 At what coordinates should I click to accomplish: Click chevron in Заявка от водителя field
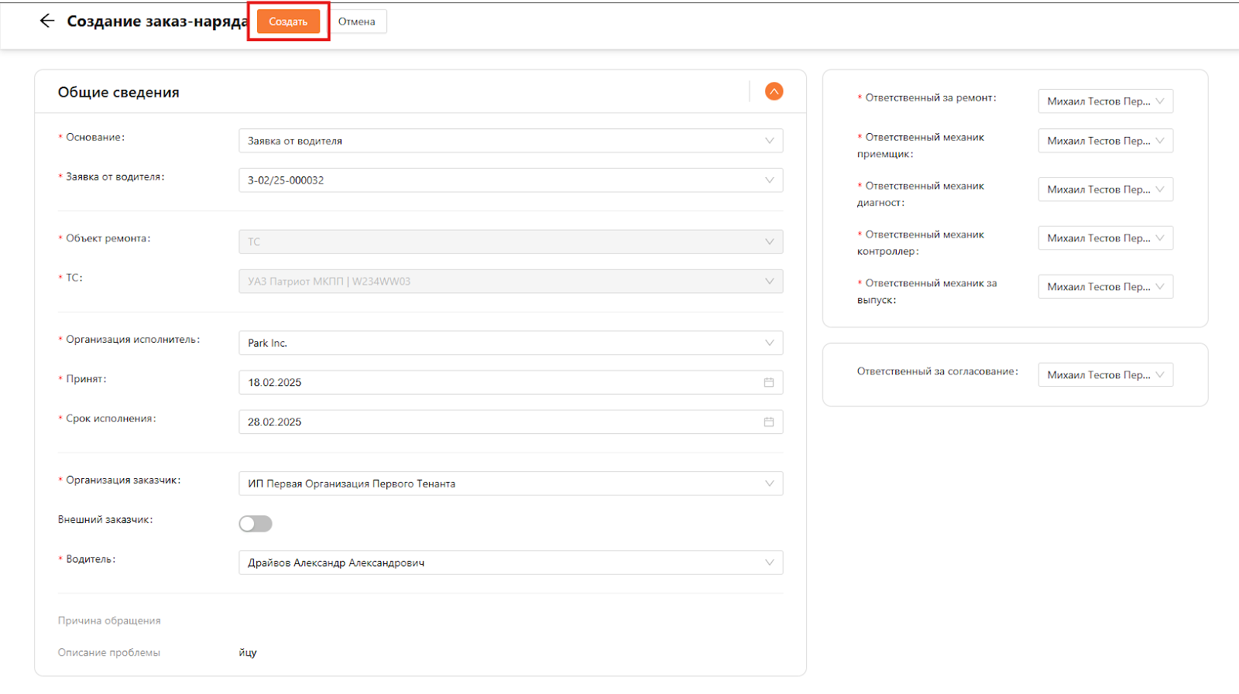(769, 180)
